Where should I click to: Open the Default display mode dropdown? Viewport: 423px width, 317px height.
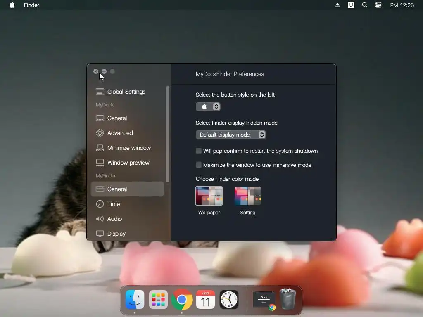[x=231, y=135]
